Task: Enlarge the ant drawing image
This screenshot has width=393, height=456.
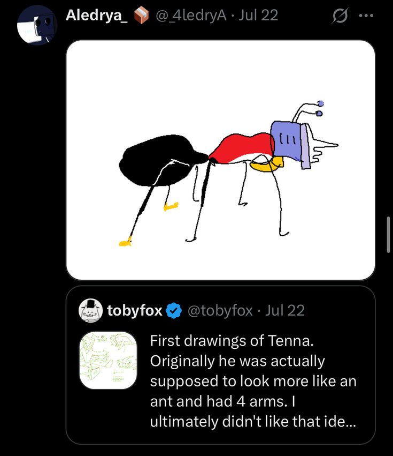Action: (220, 160)
